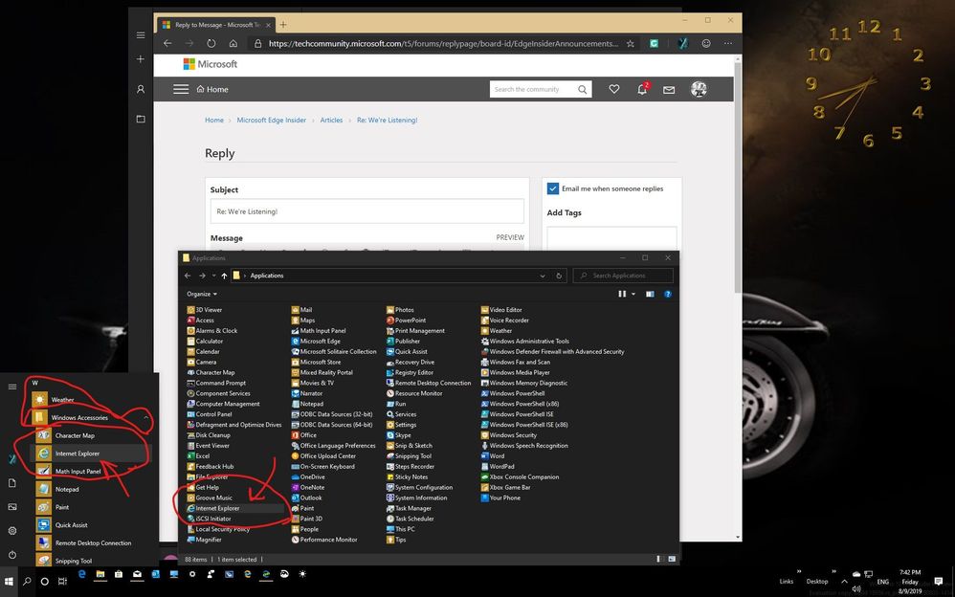The width and height of the screenshot is (955, 597).
Task: Click the up arrow in Applications window
Action: pyautogui.click(x=224, y=276)
